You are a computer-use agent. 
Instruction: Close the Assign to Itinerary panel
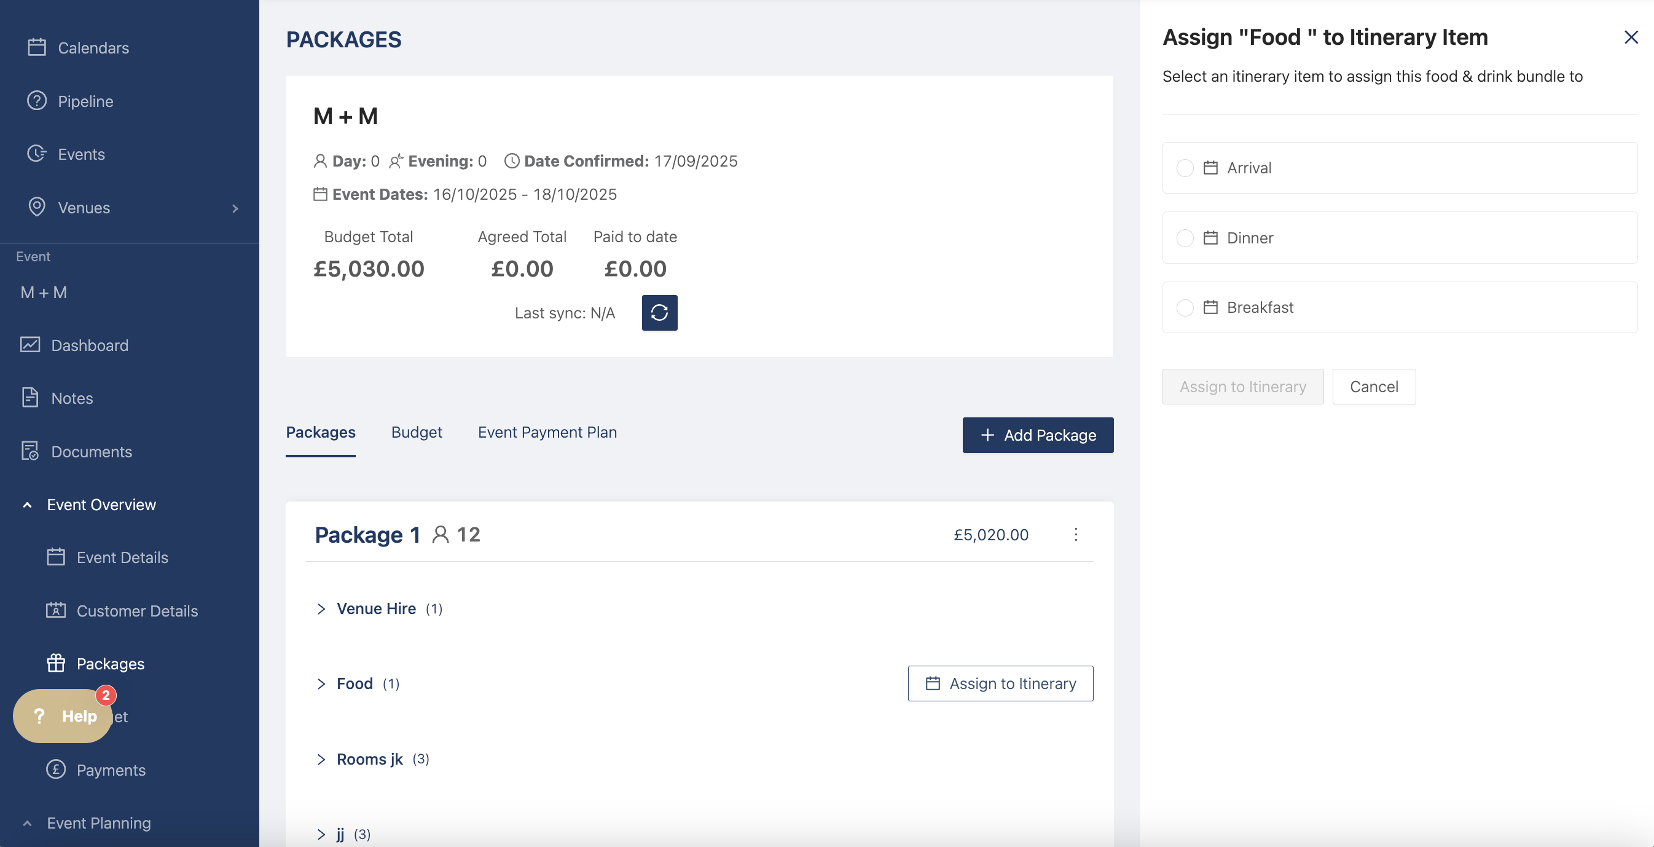coord(1630,37)
